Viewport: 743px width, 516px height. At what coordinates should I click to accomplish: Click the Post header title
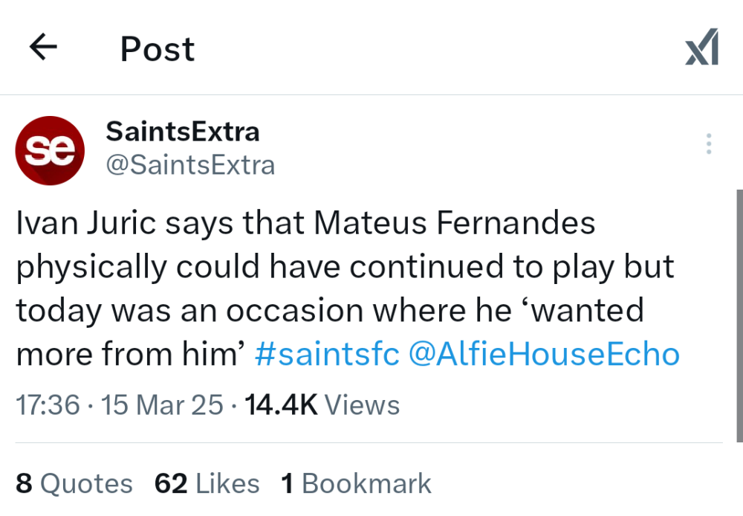point(158,49)
